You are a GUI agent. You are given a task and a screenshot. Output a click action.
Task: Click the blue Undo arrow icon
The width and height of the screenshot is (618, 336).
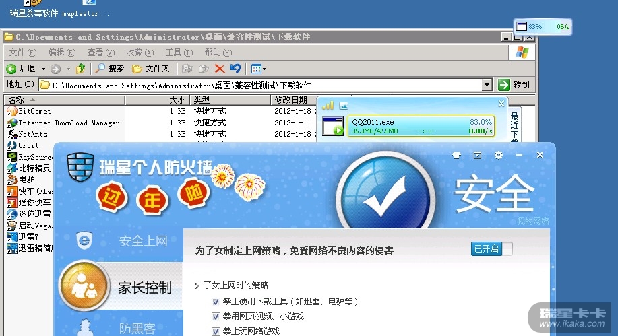[236, 69]
